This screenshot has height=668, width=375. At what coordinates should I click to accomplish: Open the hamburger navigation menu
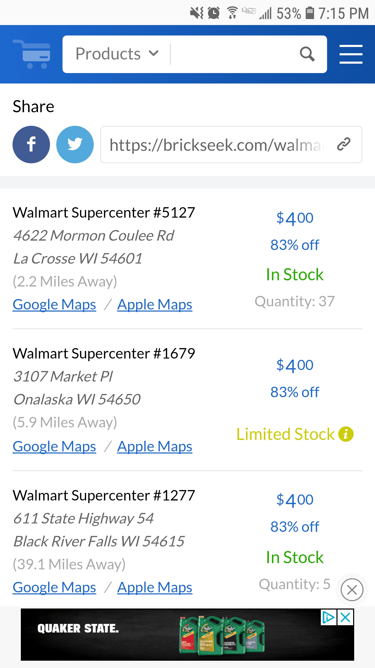point(351,54)
